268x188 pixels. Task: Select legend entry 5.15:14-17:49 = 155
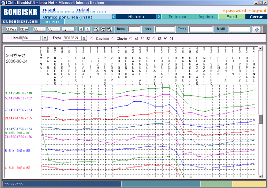coord(18,151)
